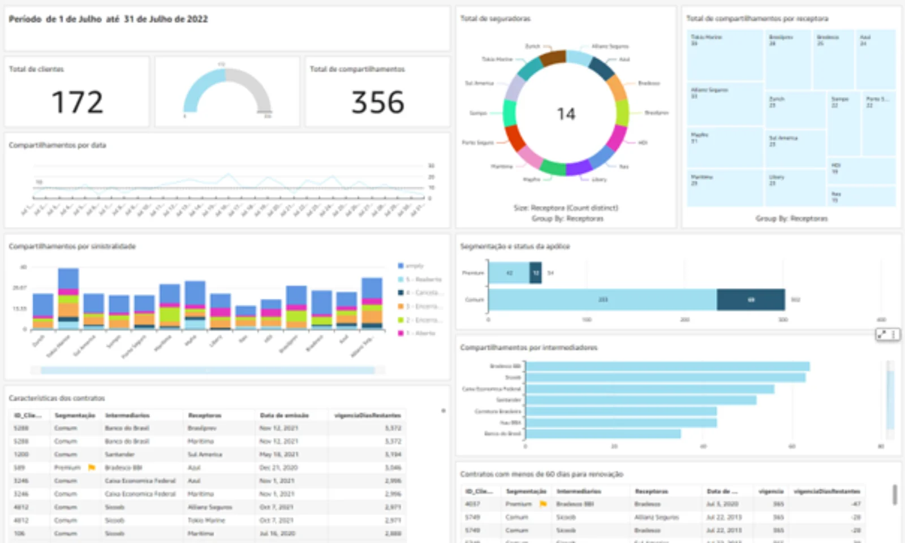
Task: Click the orange flag icon beside Bradesco BBI in contracts table
Action: 92,468
